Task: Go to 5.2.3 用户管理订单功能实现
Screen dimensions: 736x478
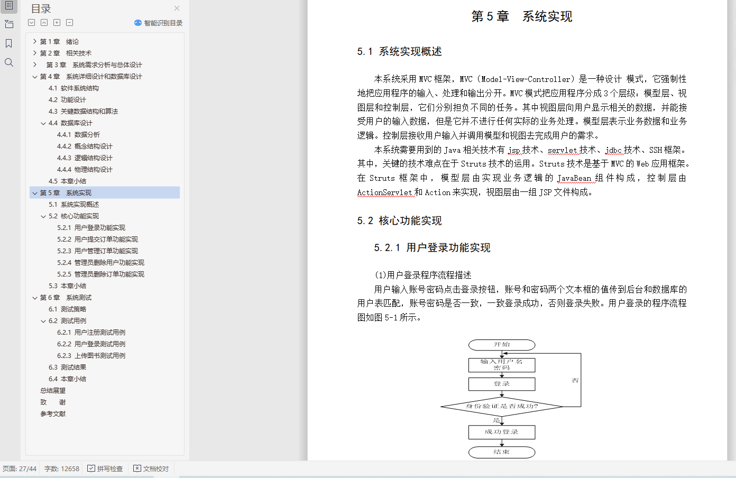Action: 97,251
